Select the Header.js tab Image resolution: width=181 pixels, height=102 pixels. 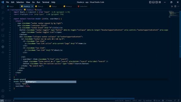27,6
